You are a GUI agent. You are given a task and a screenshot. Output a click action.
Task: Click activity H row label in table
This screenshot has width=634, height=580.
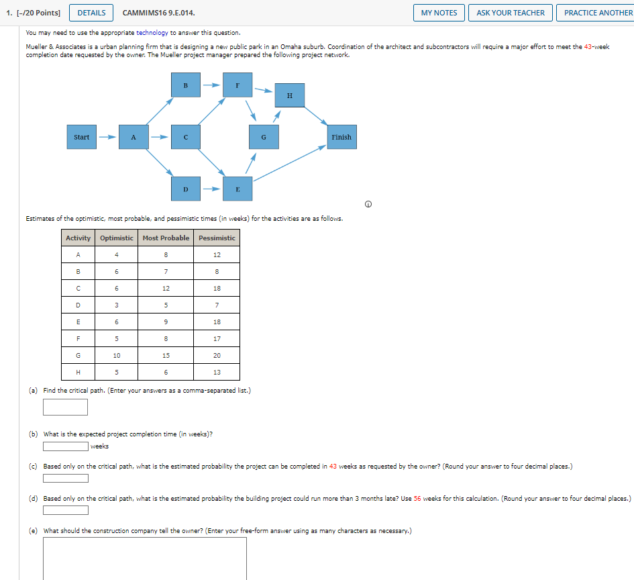pyautogui.click(x=78, y=372)
